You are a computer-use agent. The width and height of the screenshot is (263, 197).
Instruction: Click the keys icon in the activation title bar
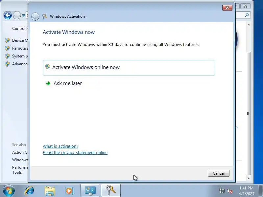click(45, 16)
